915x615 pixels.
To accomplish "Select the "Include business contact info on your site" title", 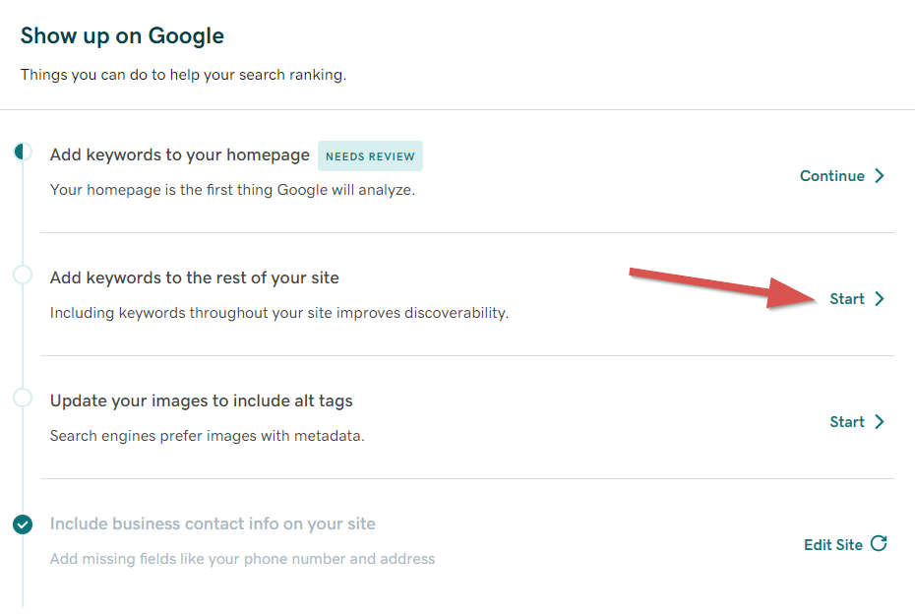I will tap(213, 523).
